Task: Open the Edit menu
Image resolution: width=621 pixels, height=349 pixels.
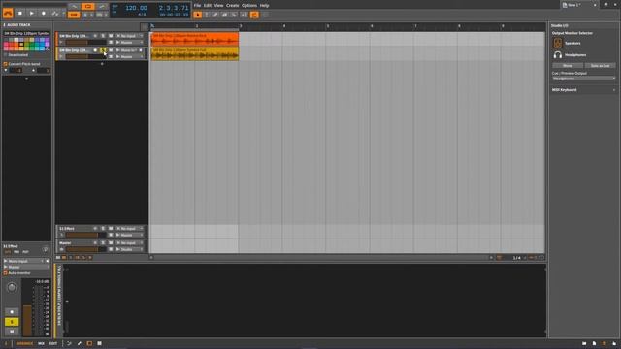Action: pyautogui.click(x=208, y=6)
